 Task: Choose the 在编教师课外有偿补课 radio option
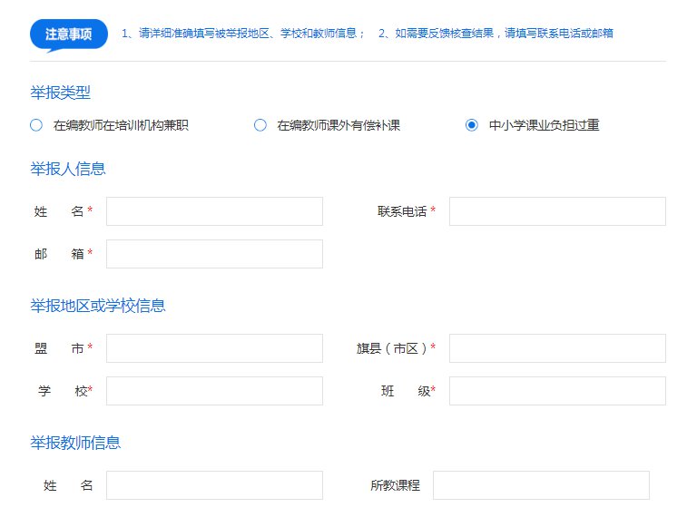pyautogui.click(x=260, y=125)
